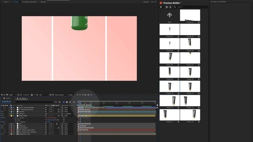
Task: Favorite Preset_13 with its star
Action: 199,108
